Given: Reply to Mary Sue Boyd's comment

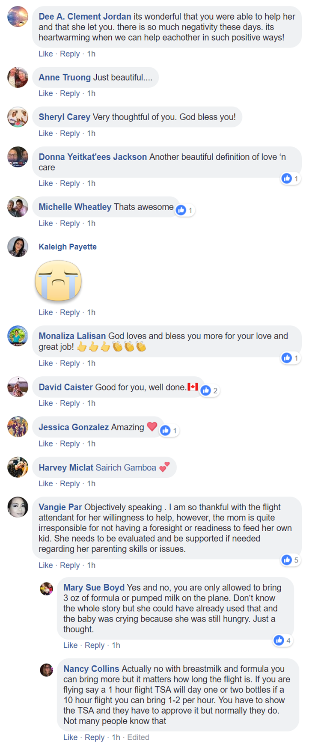Looking at the screenshot, I should tap(95, 645).
